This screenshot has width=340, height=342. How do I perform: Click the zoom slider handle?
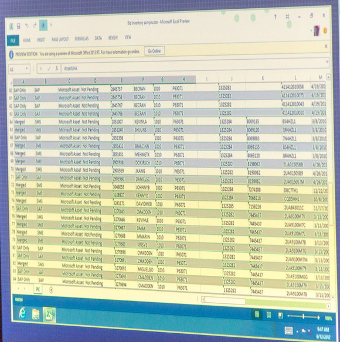click(303, 316)
